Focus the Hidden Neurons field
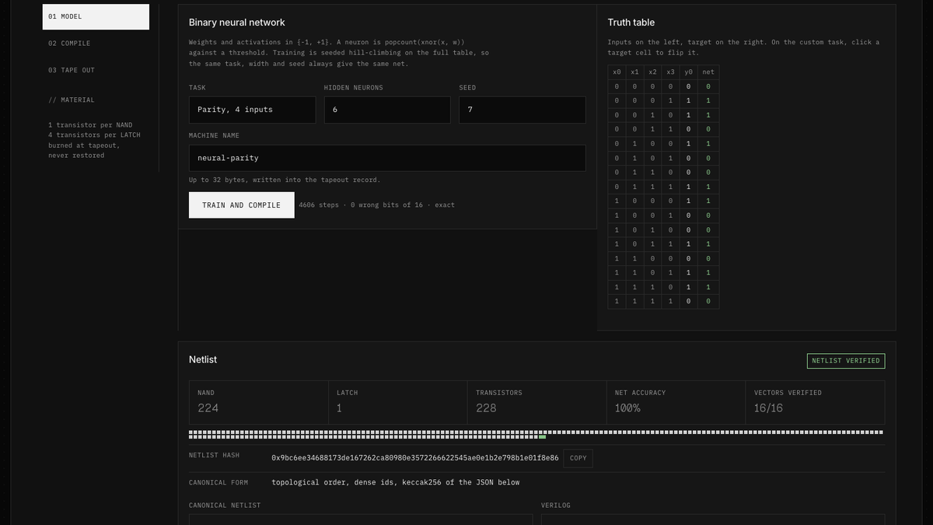 [387, 110]
